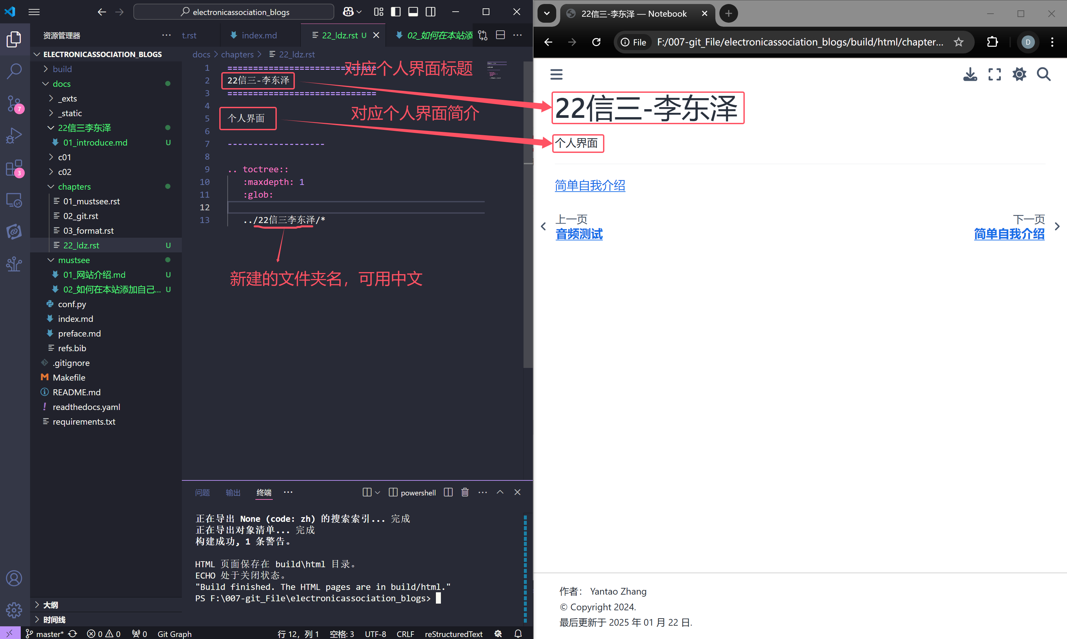Download the page source in Notebook browser page
The width and height of the screenshot is (1067, 639).
tap(970, 74)
